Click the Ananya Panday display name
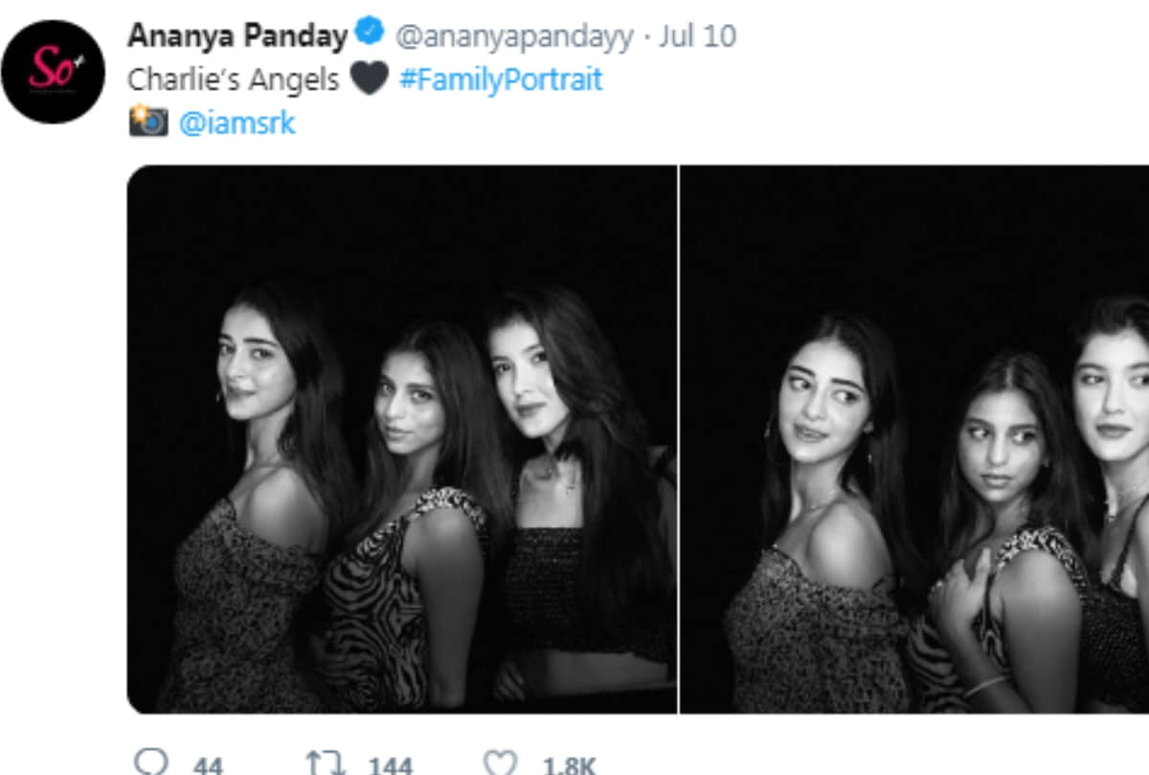The width and height of the screenshot is (1149, 775). pyautogui.click(x=236, y=34)
